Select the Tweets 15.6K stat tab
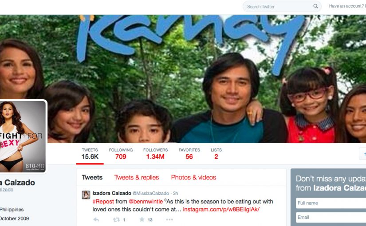 (90, 154)
